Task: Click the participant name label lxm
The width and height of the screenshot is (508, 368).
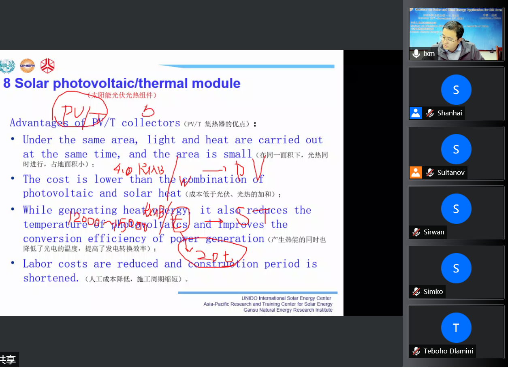Action: (x=429, y=53)
